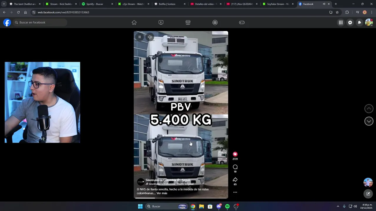Go to the previous reel arrow

pos(369,108)
